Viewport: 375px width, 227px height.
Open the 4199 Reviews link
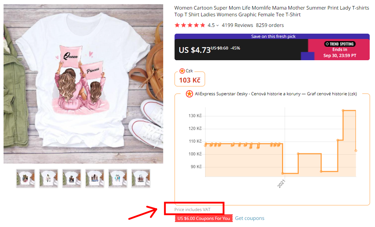coord(237,25)
